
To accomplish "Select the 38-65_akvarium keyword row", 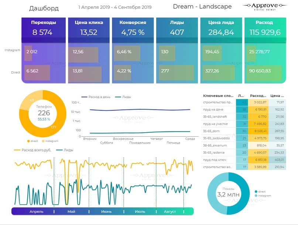I will [243, 146].
